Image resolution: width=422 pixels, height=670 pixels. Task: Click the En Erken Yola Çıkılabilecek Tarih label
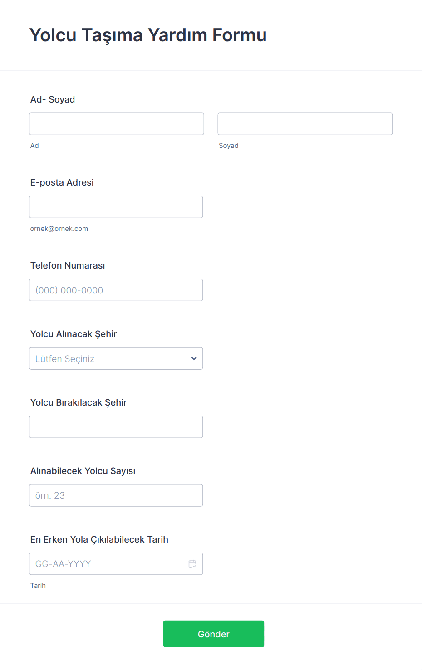click(x=99, y=539)
